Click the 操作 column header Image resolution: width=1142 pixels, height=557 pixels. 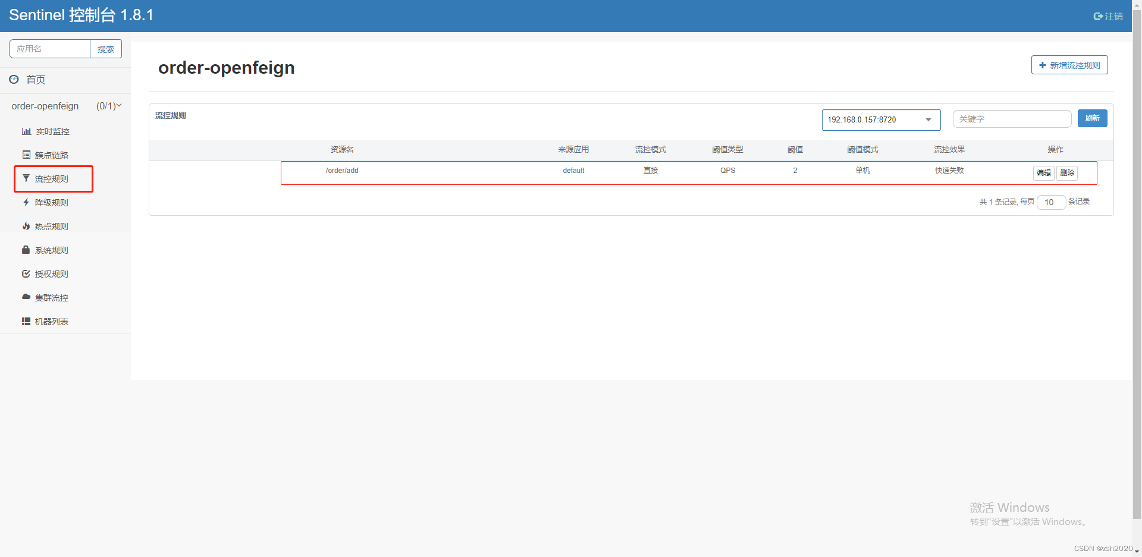coord(1055,149)
